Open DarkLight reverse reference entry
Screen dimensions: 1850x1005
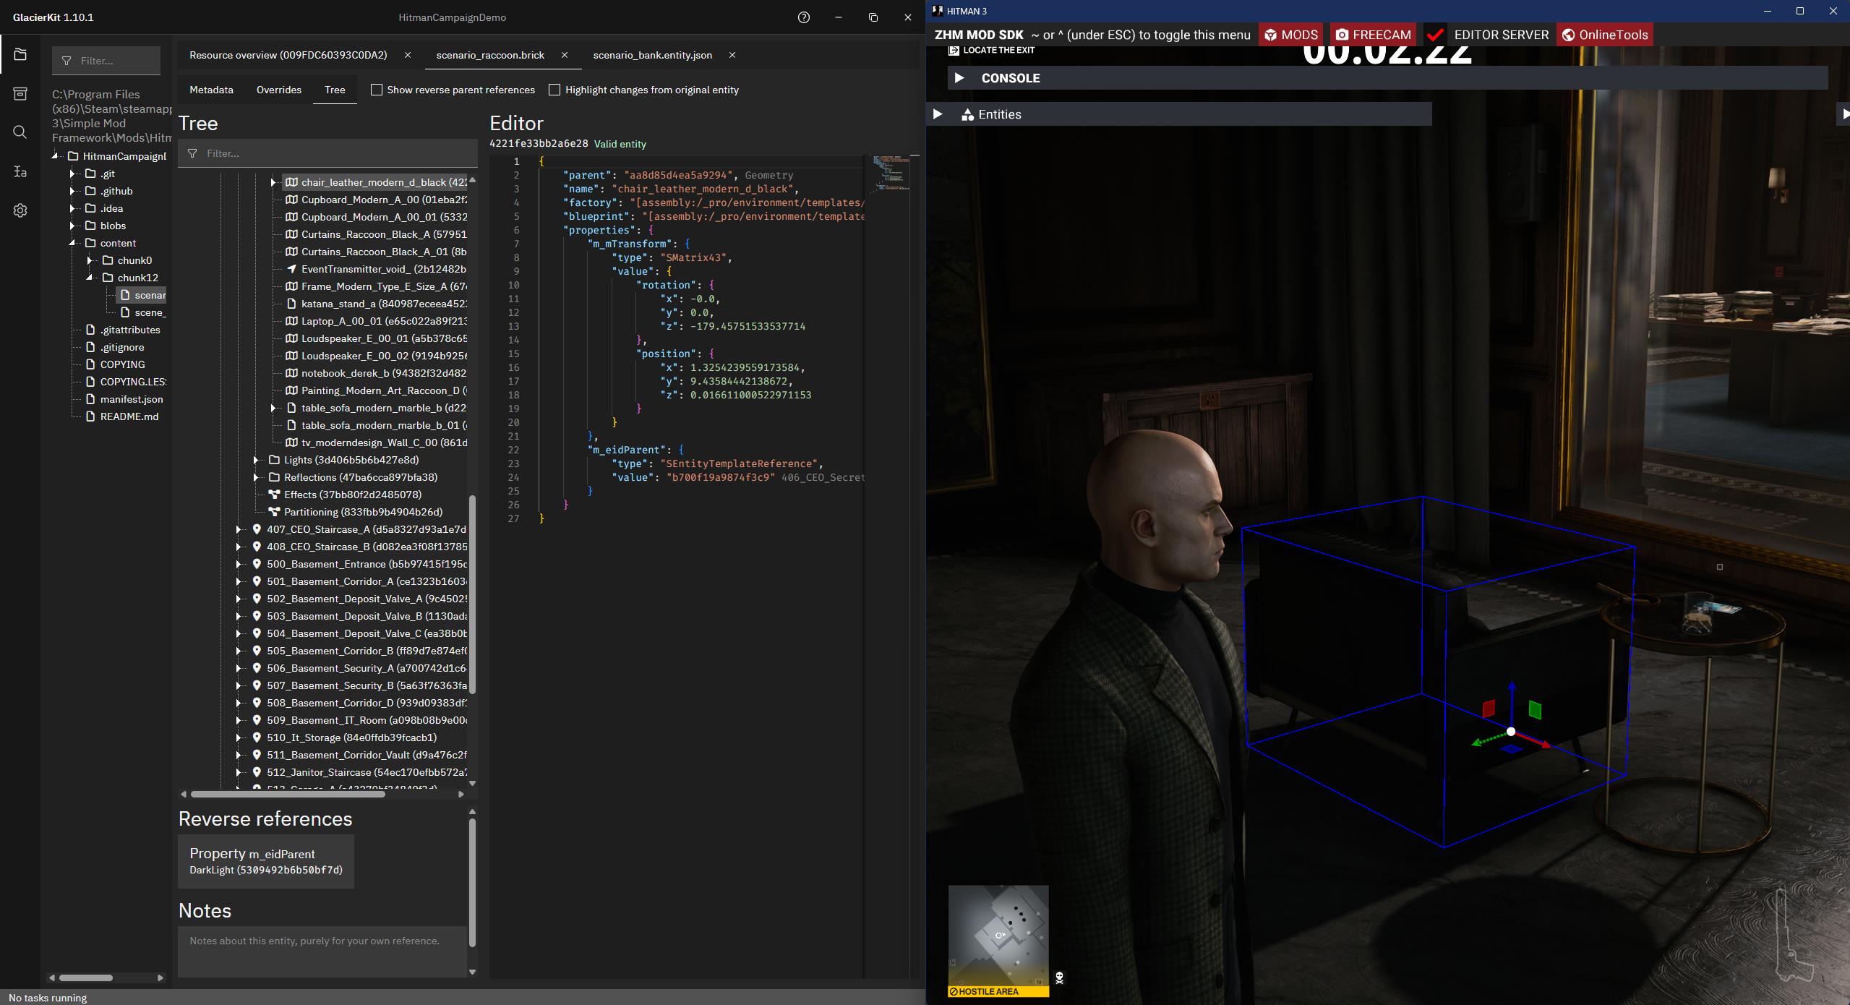click(266, 861)
